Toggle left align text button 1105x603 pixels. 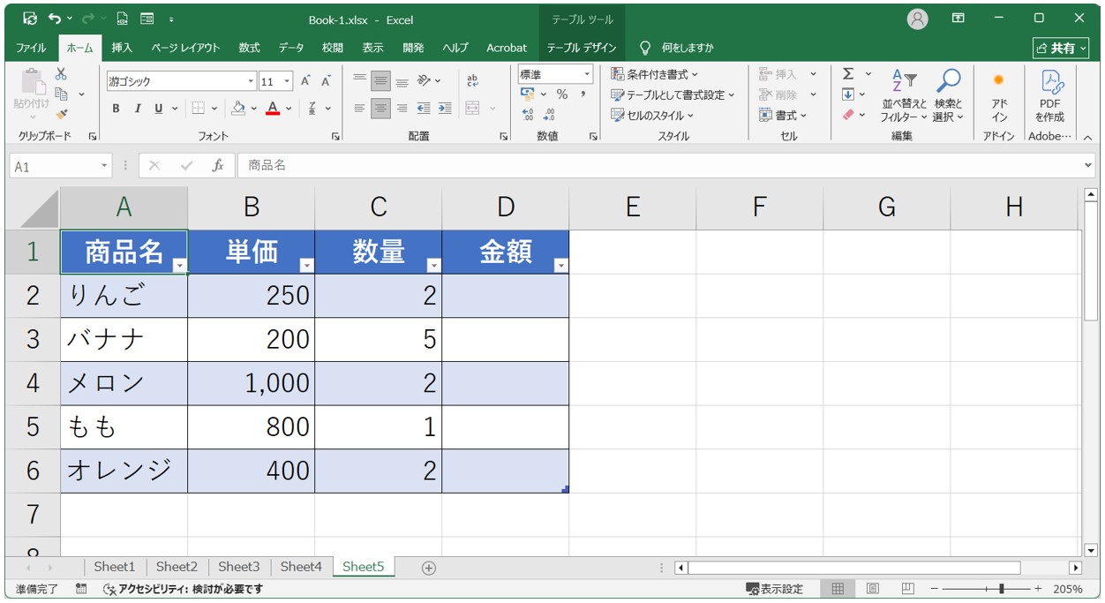coord(359,108)
